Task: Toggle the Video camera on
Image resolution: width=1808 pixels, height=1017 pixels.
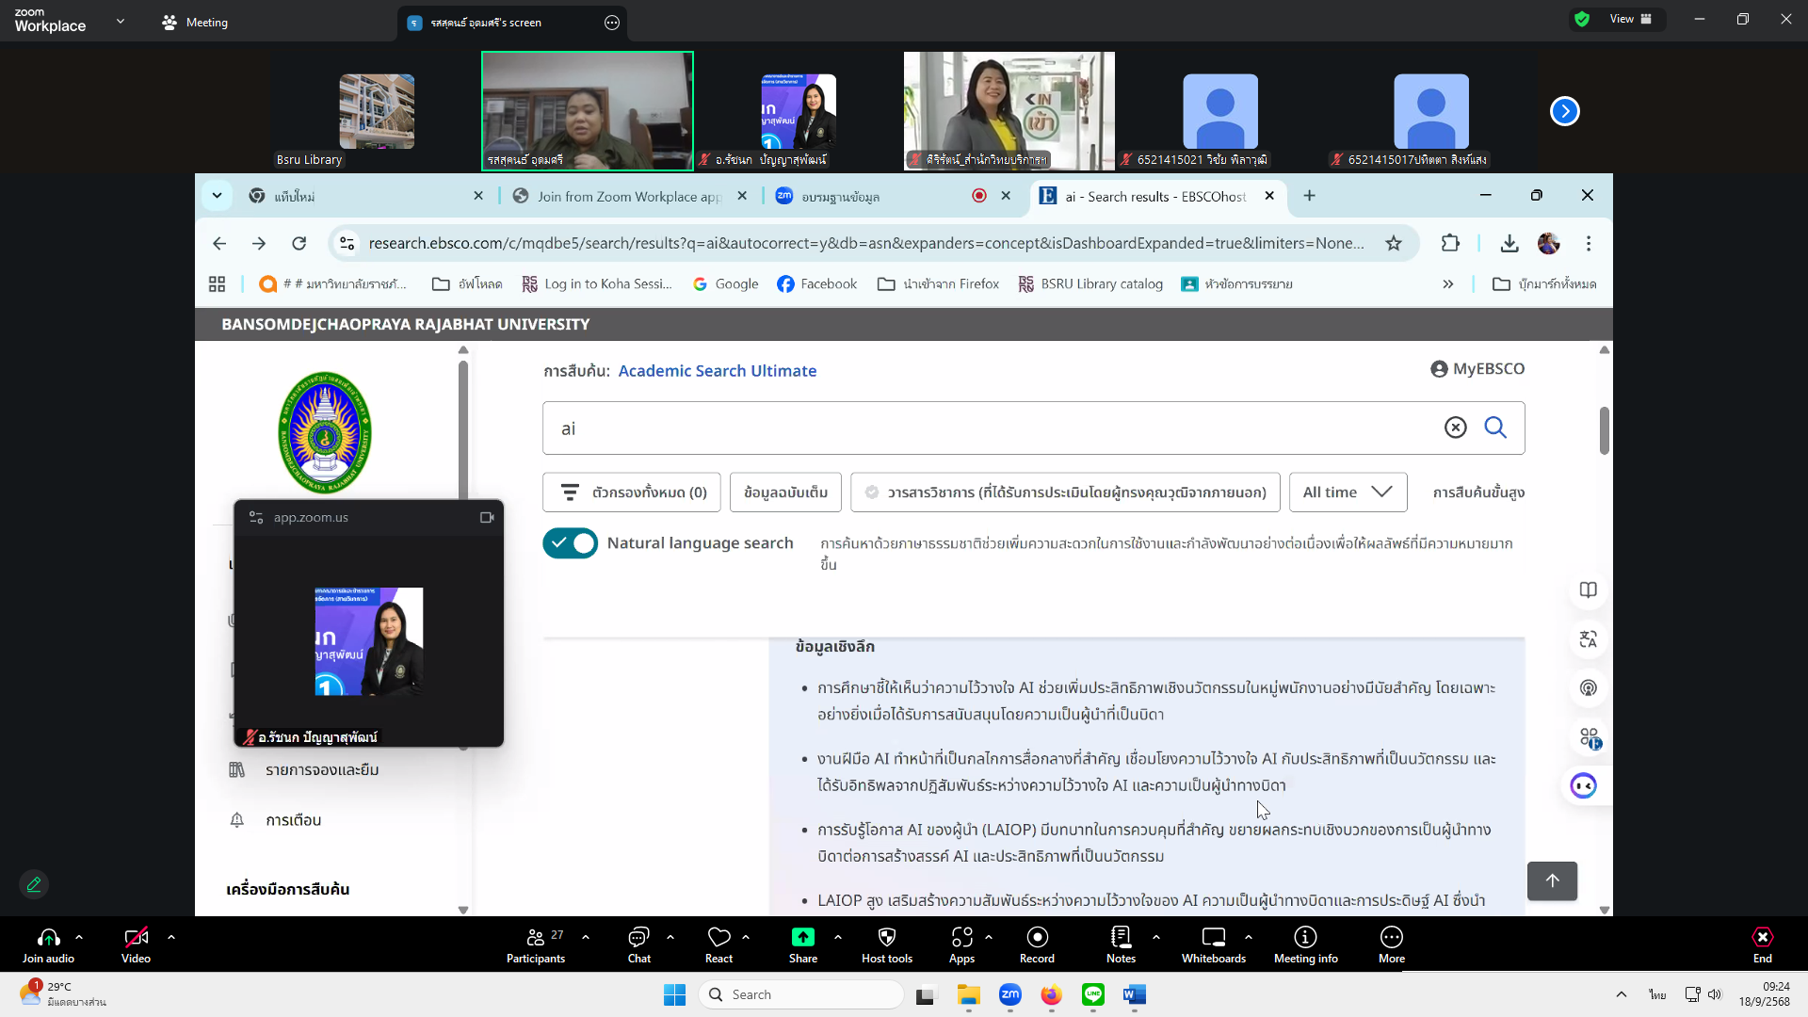Action: 136,944
